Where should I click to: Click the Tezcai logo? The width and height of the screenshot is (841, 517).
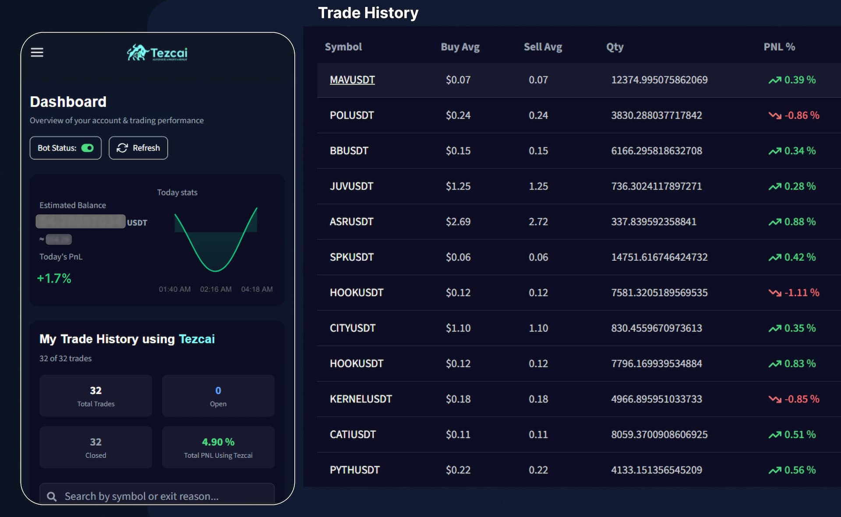(x=156, y=53)
